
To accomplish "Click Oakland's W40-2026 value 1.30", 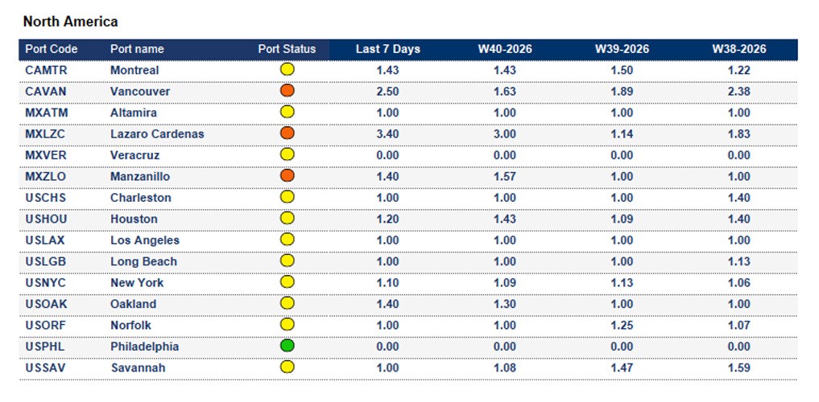I will coord(505,304).
